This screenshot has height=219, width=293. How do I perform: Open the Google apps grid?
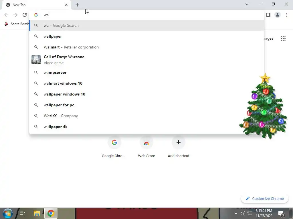tap(283, 38)
